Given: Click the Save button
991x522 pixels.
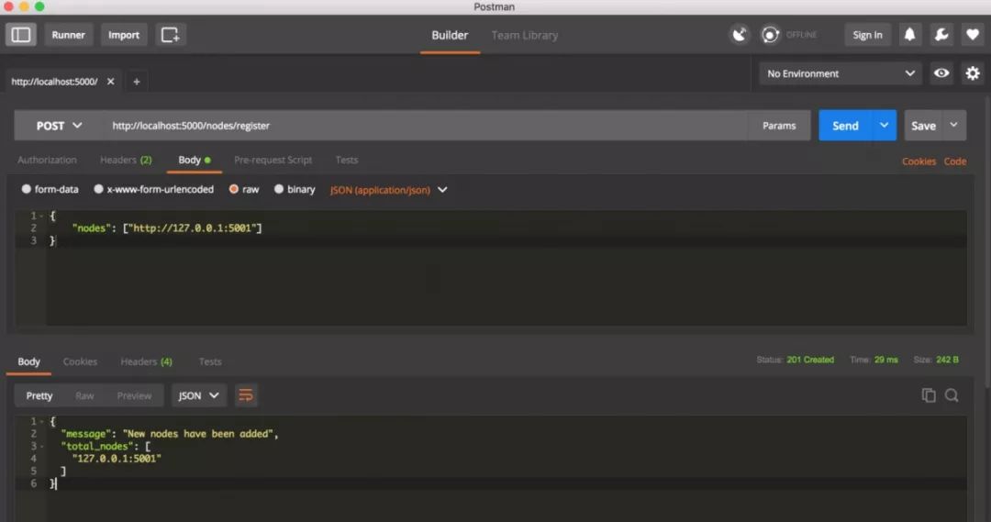Looking at the screenshot, I should coord(923,125).
